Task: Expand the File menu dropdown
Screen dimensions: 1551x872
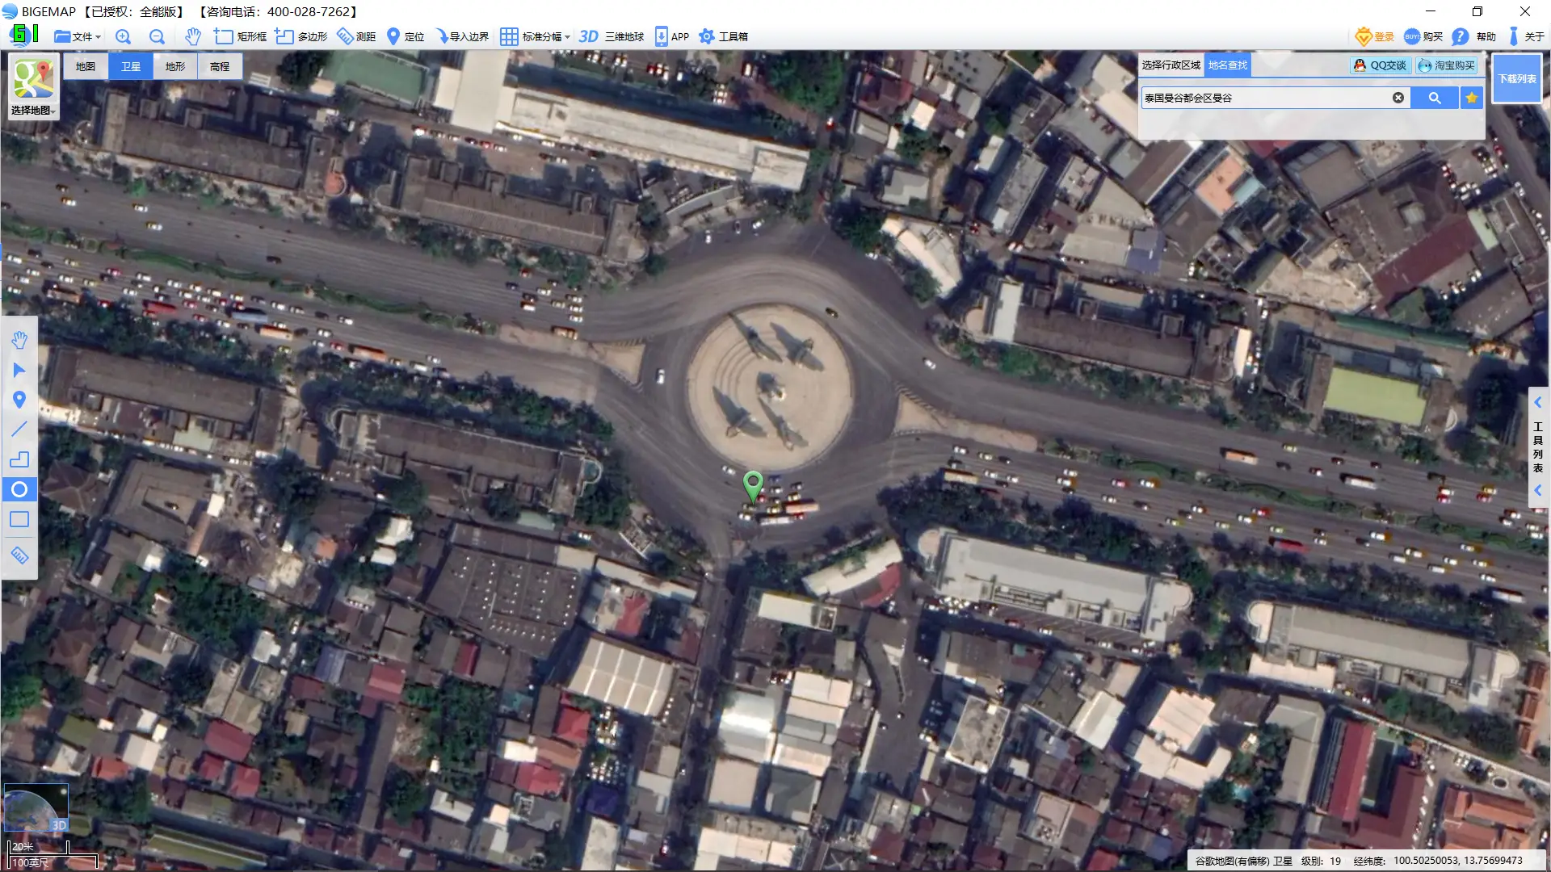Action: pos(78,36)
